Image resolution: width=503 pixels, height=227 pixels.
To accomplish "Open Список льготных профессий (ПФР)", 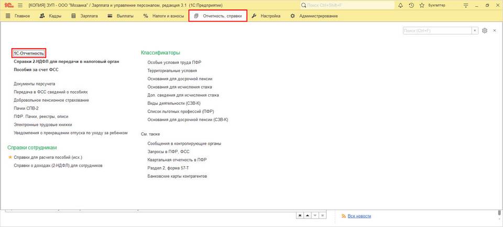I will (x=181, y=112).
